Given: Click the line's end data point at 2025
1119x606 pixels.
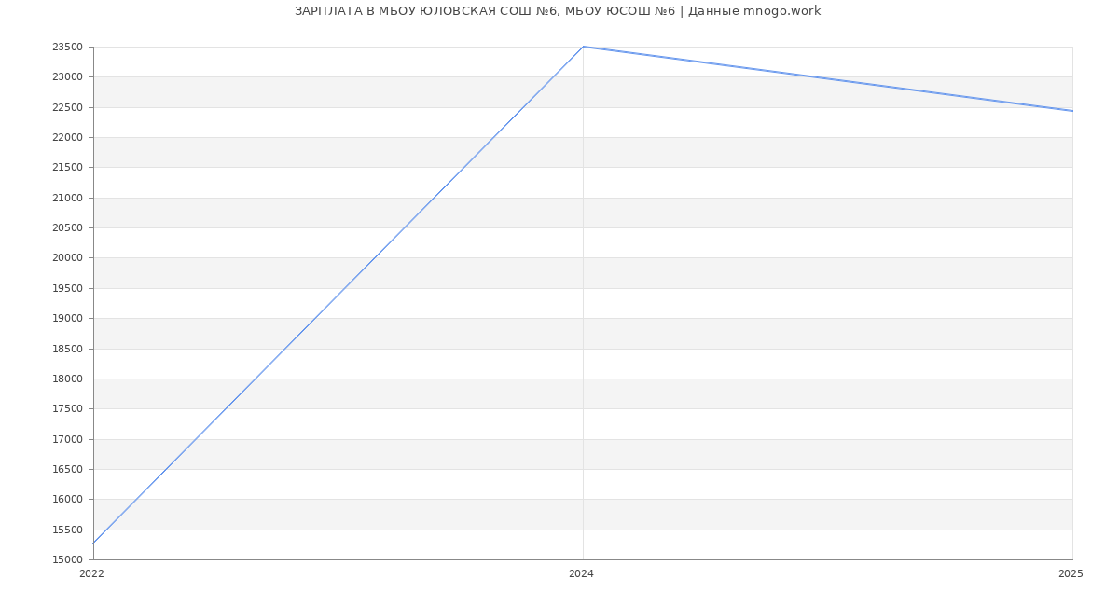Looking at the screenshot, I should [1072, 111].
